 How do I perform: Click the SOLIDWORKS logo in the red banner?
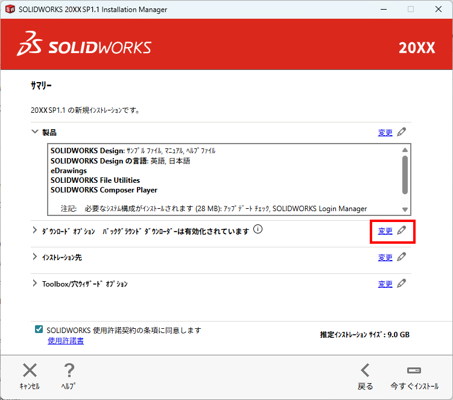tap(84, 44)
